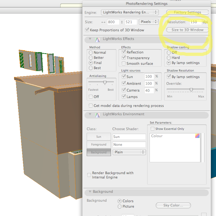
Task: Click the Resolution field showing 150
Action: (195, 22)
